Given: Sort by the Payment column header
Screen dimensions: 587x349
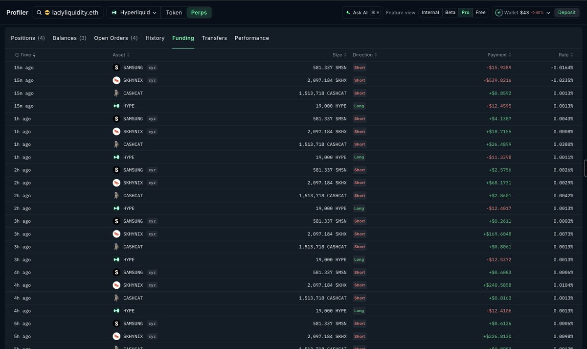Looking at the screenshot, I should tap(499, 55).
